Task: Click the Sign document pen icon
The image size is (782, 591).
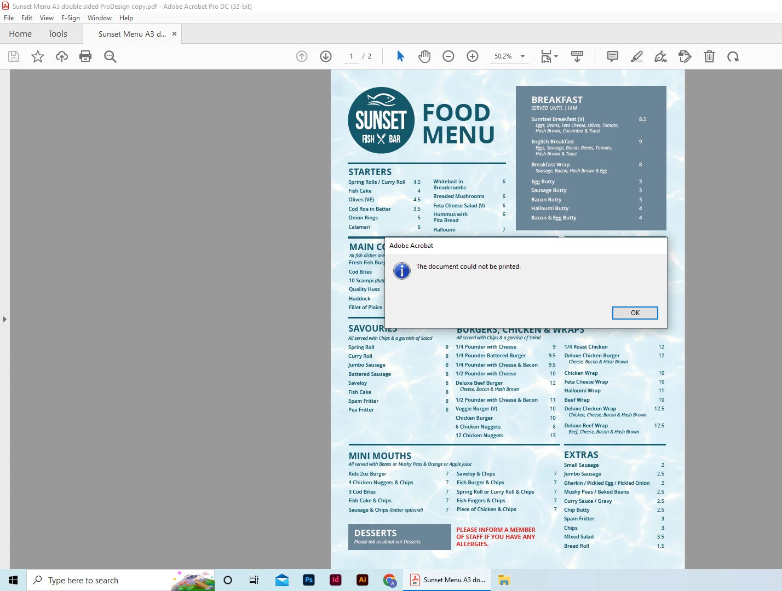Action: [661, 56]
